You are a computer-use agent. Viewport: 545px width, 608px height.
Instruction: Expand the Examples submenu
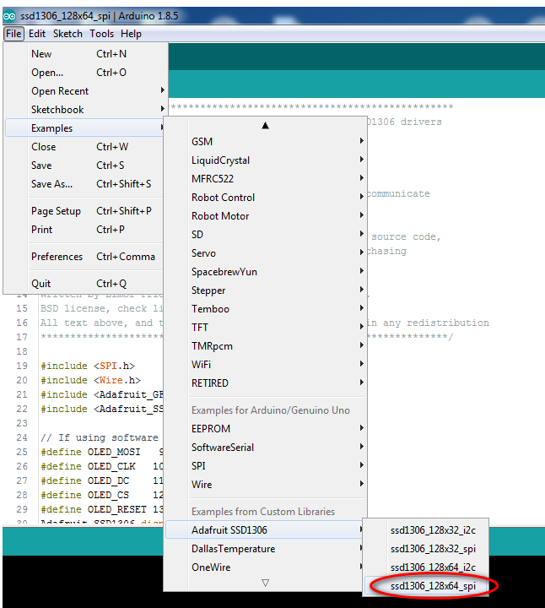point(85,128)
